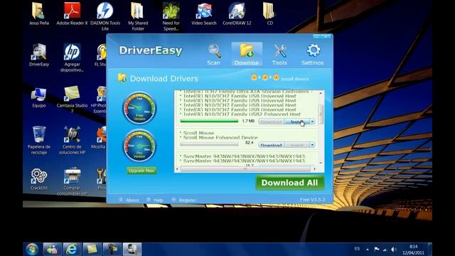Select the Jesus Peña desktop folder

tap(39, 14)
